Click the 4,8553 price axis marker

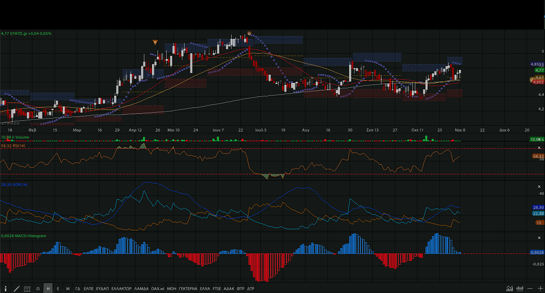(536, 64)
